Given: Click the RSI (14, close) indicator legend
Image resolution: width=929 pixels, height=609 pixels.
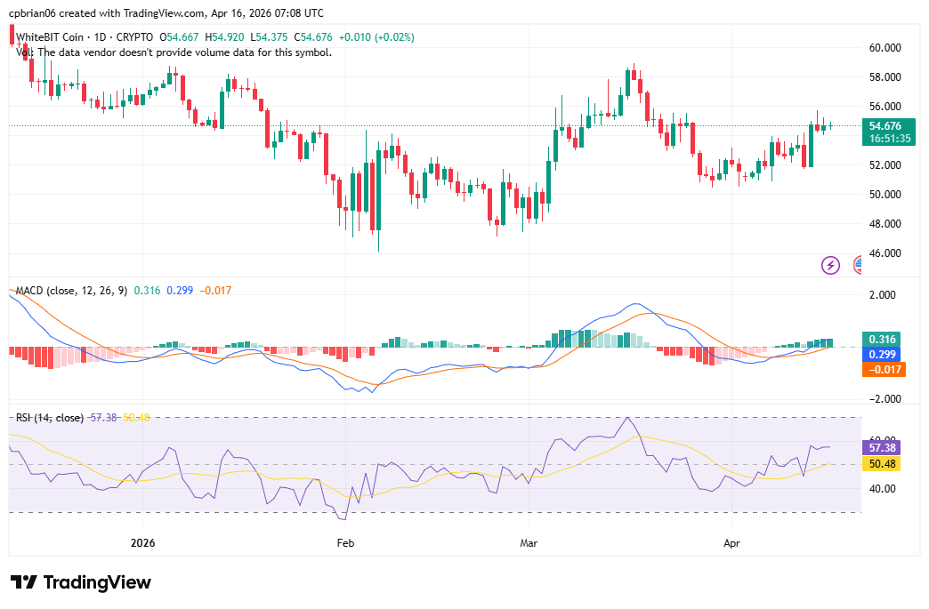Looking at the screenshot, I should (50, 417).
